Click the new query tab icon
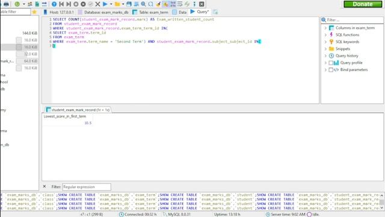 (x=215, y=12)
